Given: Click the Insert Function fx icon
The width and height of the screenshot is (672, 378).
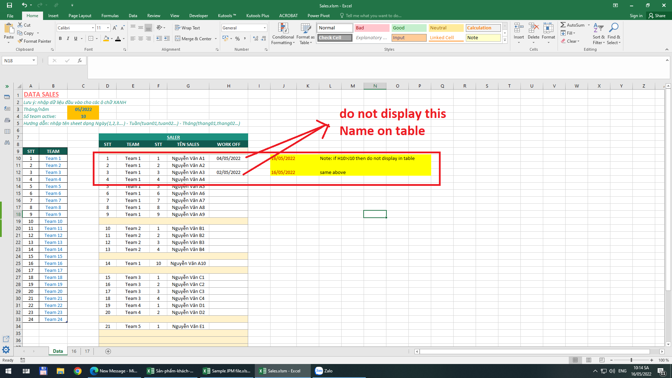Looking at the screenshot, I should click(80, 61).
